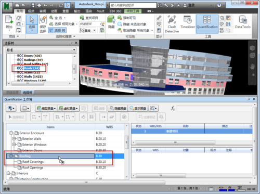Click the formula input field
The width and height of the screenshot is (260, 194).
pos(214,109)
